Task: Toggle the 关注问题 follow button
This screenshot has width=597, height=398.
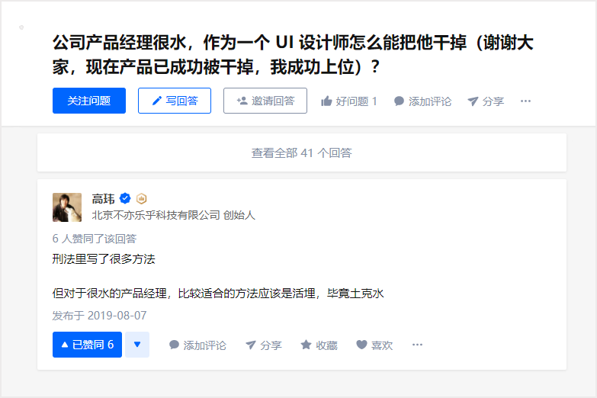Action: pos(89,101)
